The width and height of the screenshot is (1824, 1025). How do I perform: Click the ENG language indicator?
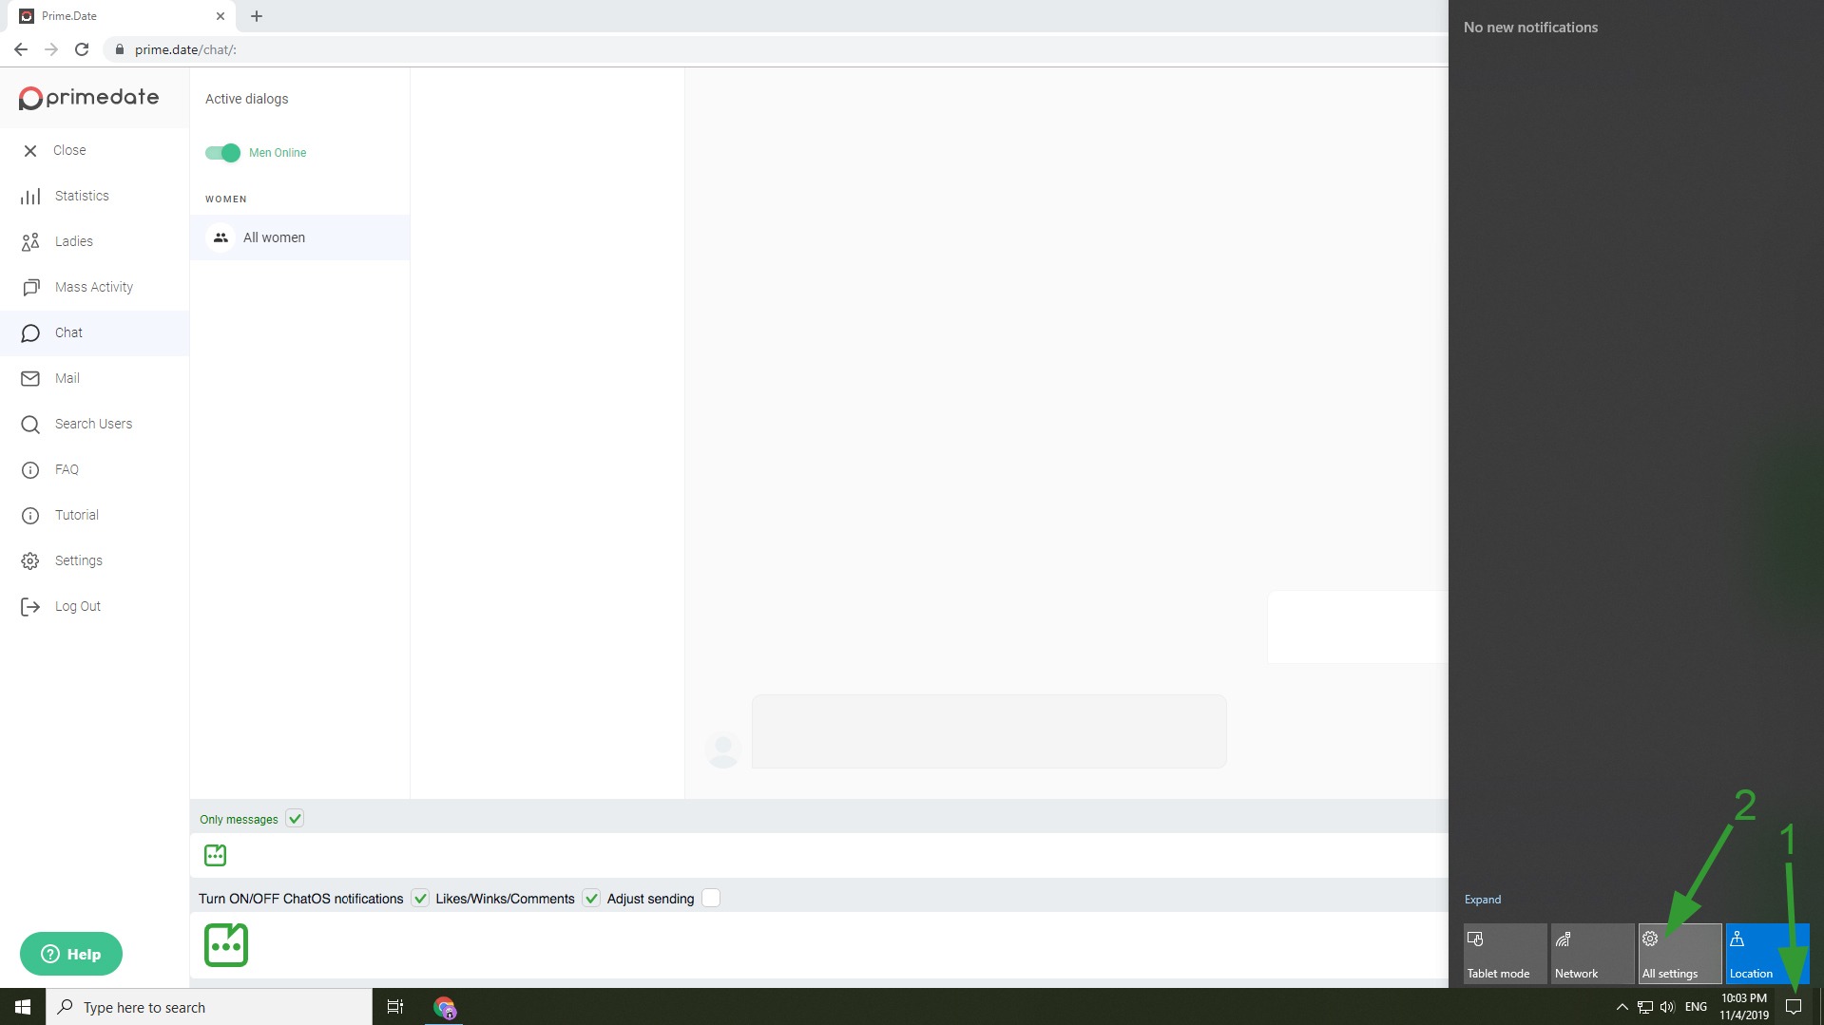pyautogui.click(x=1697, y=1007)
